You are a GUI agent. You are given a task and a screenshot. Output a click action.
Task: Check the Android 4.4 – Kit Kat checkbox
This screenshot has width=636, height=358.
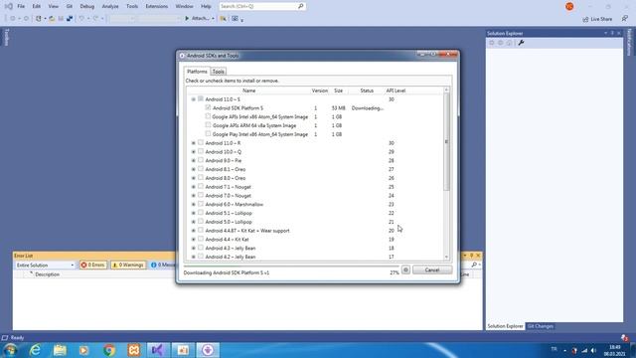click(201, 239)
